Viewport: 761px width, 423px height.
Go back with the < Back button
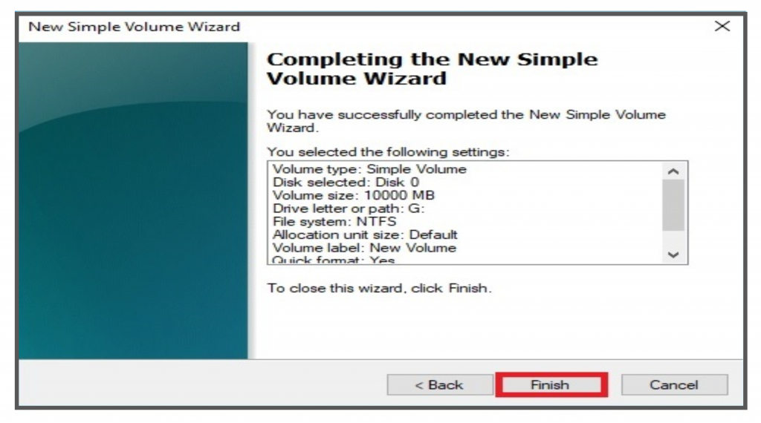pos(440,384)
